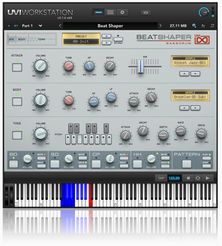
Task: Click the TONE DRIVE knob
Action: click(201, 134)
